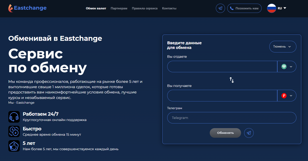Click the Eastchange logo in the header
308x161 pixels.
pyautogui.click(x=27, y=8)
